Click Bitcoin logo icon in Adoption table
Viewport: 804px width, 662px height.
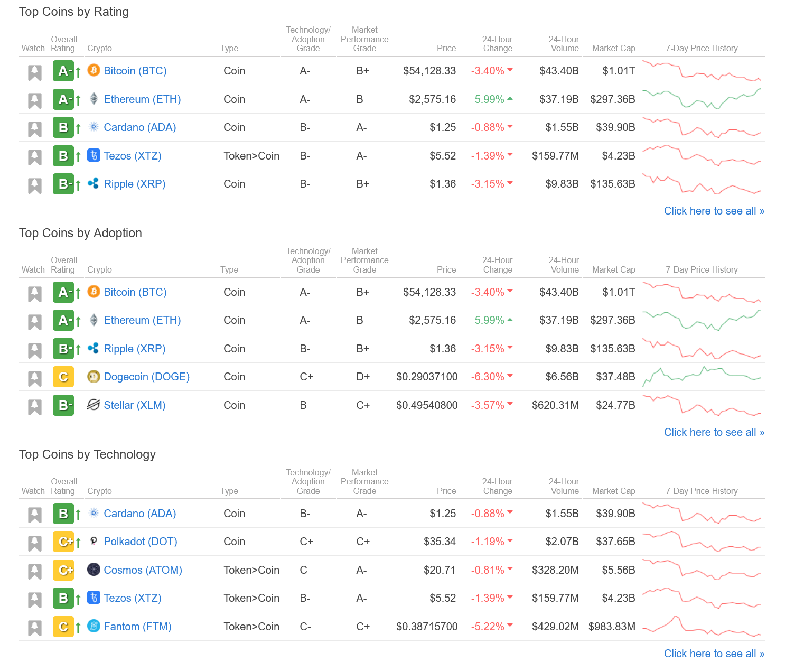pos(94,292)
